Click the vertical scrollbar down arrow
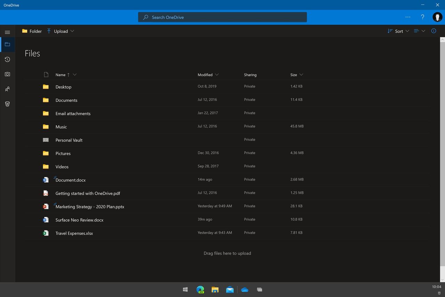 (x=443, y=280)
